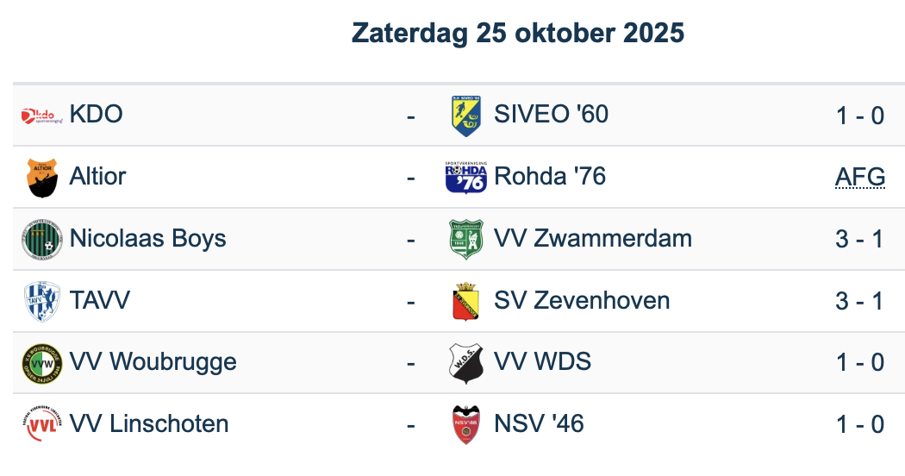Click the VV Linschoten VVL logo
This screenshot has width=905, height=476.
click(x=41, y=425)
